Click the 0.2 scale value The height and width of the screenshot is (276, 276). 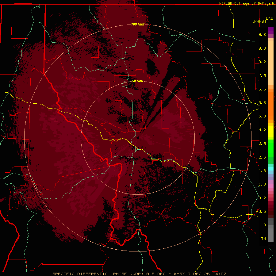[262, 198]
